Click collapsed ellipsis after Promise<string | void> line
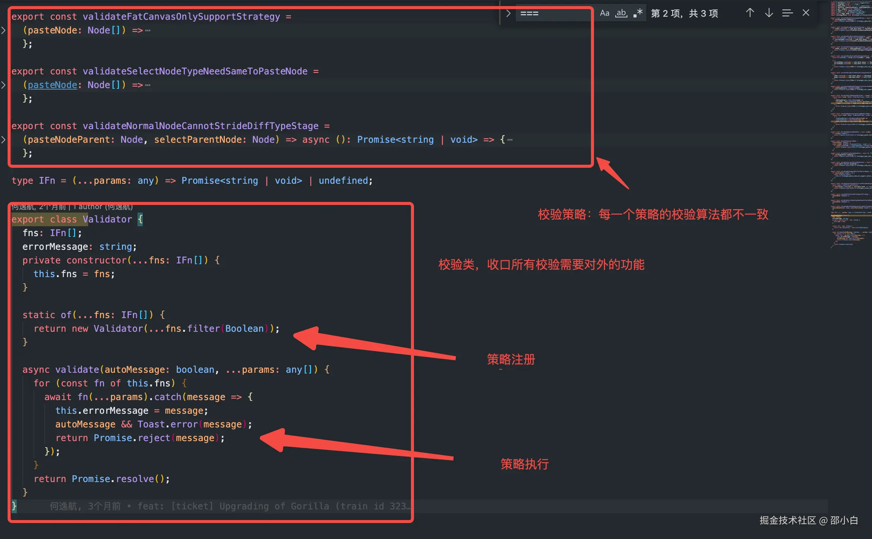The height and width of the screenshot is (539, 872). pos(510,140)
